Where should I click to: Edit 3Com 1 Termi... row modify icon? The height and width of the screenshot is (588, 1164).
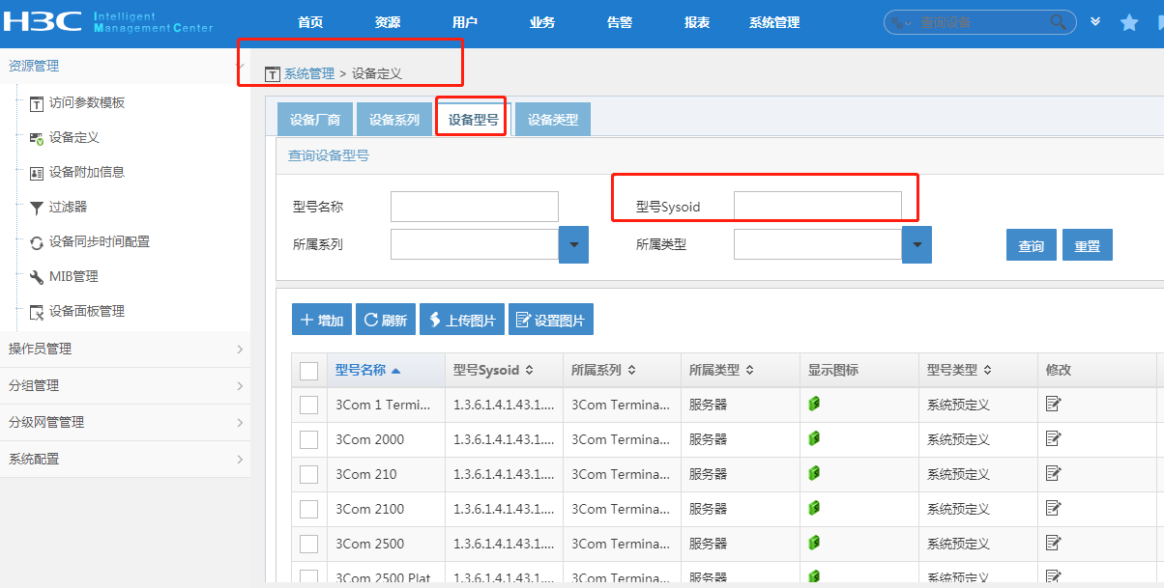point(1053,404)
